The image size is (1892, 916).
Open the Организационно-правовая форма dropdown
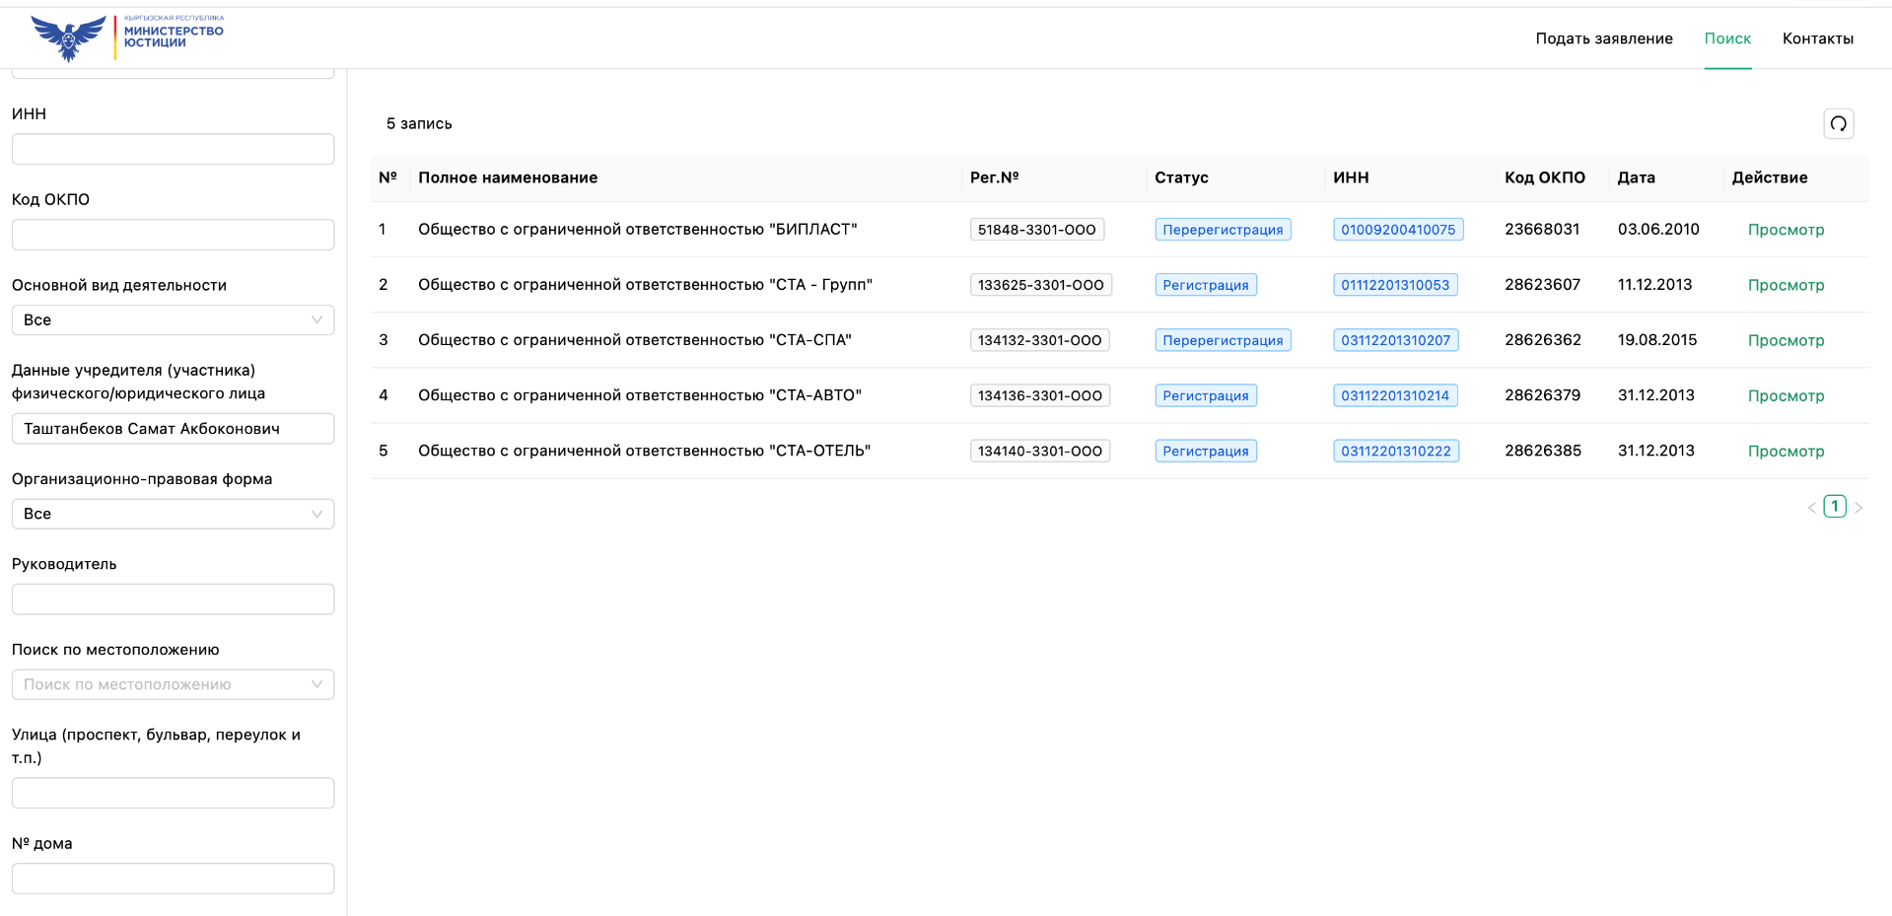(x=173, y=514)
